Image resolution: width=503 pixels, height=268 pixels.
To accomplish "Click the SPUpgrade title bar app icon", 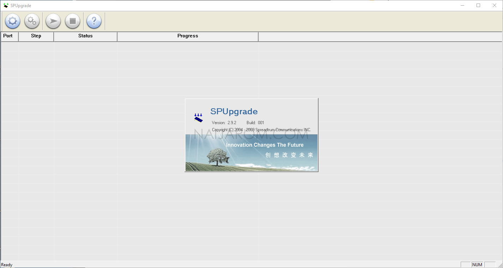I will [x=6, y=5].
